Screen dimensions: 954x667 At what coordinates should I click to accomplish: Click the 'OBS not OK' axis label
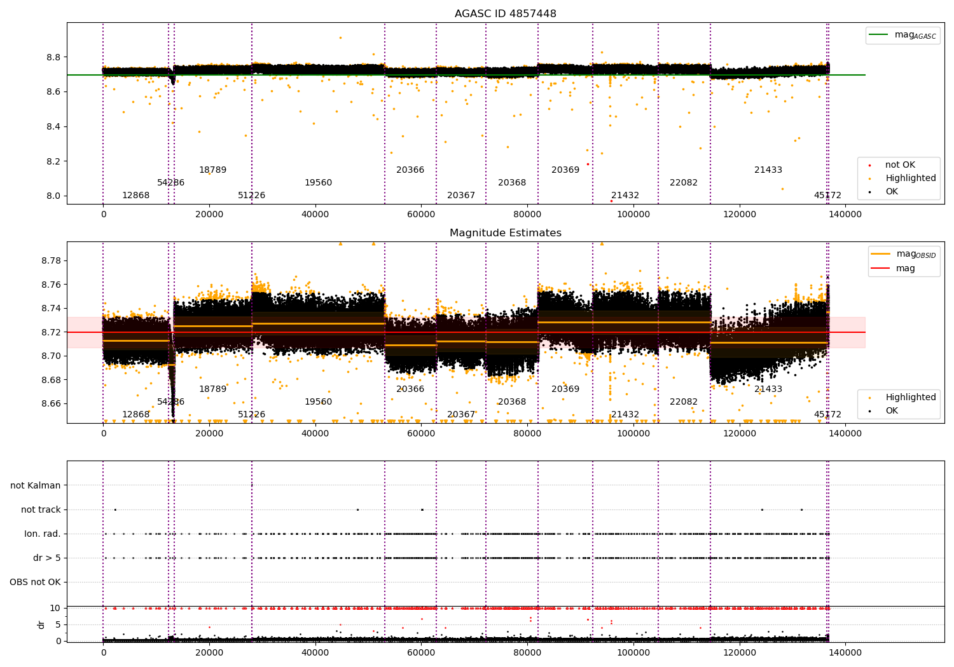coord(36,583)
